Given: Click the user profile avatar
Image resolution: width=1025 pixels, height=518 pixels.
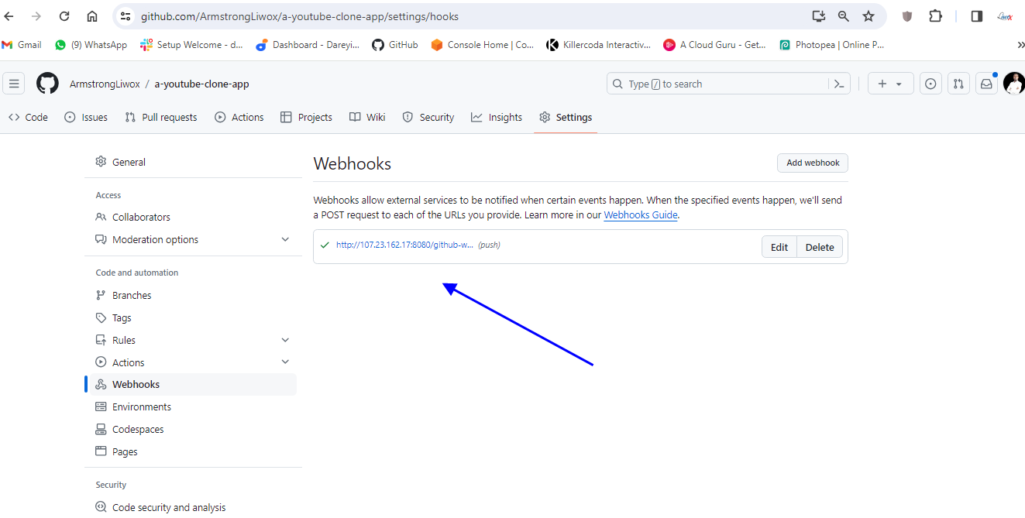Looking at the screenshot, I should (1013, 84).
